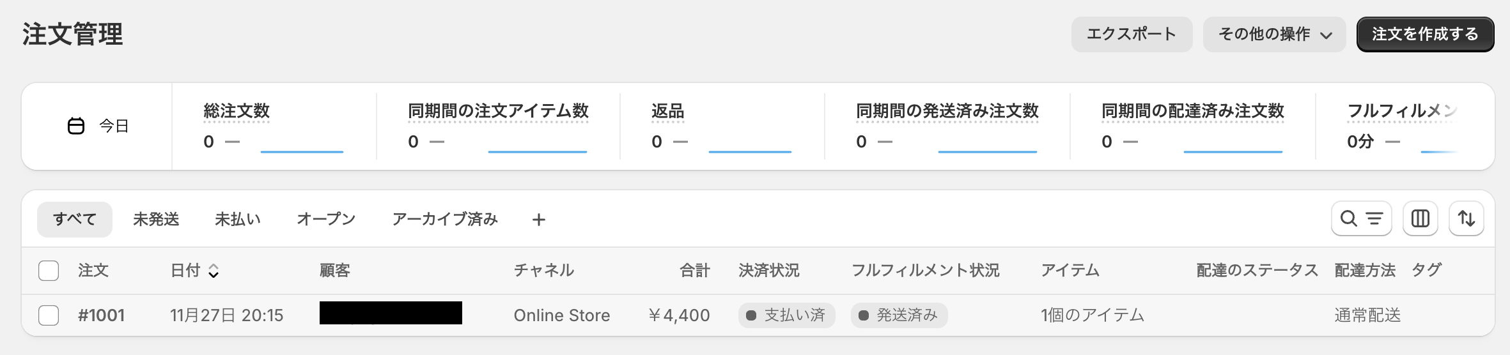Click the 注文を作成する button

pyautogui.click(x=1425, y=34)
